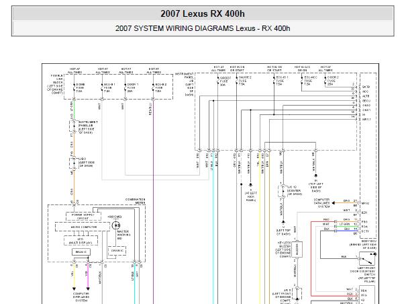
Task: Click the top-center "INSTRUMENT PANEL J/B (LEFT KICK...)" label
Action: tap(185, 84)
